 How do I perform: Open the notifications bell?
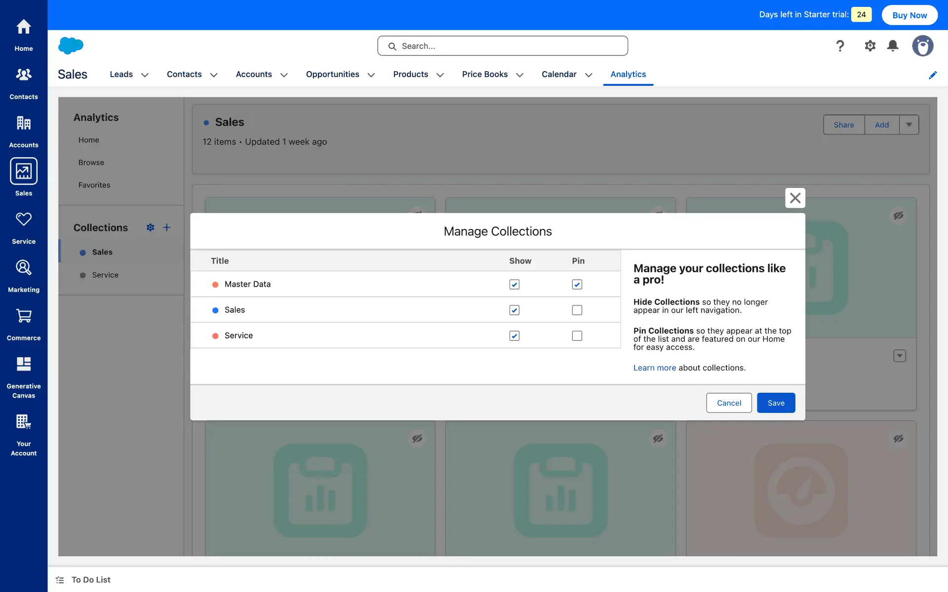[893, 46]
